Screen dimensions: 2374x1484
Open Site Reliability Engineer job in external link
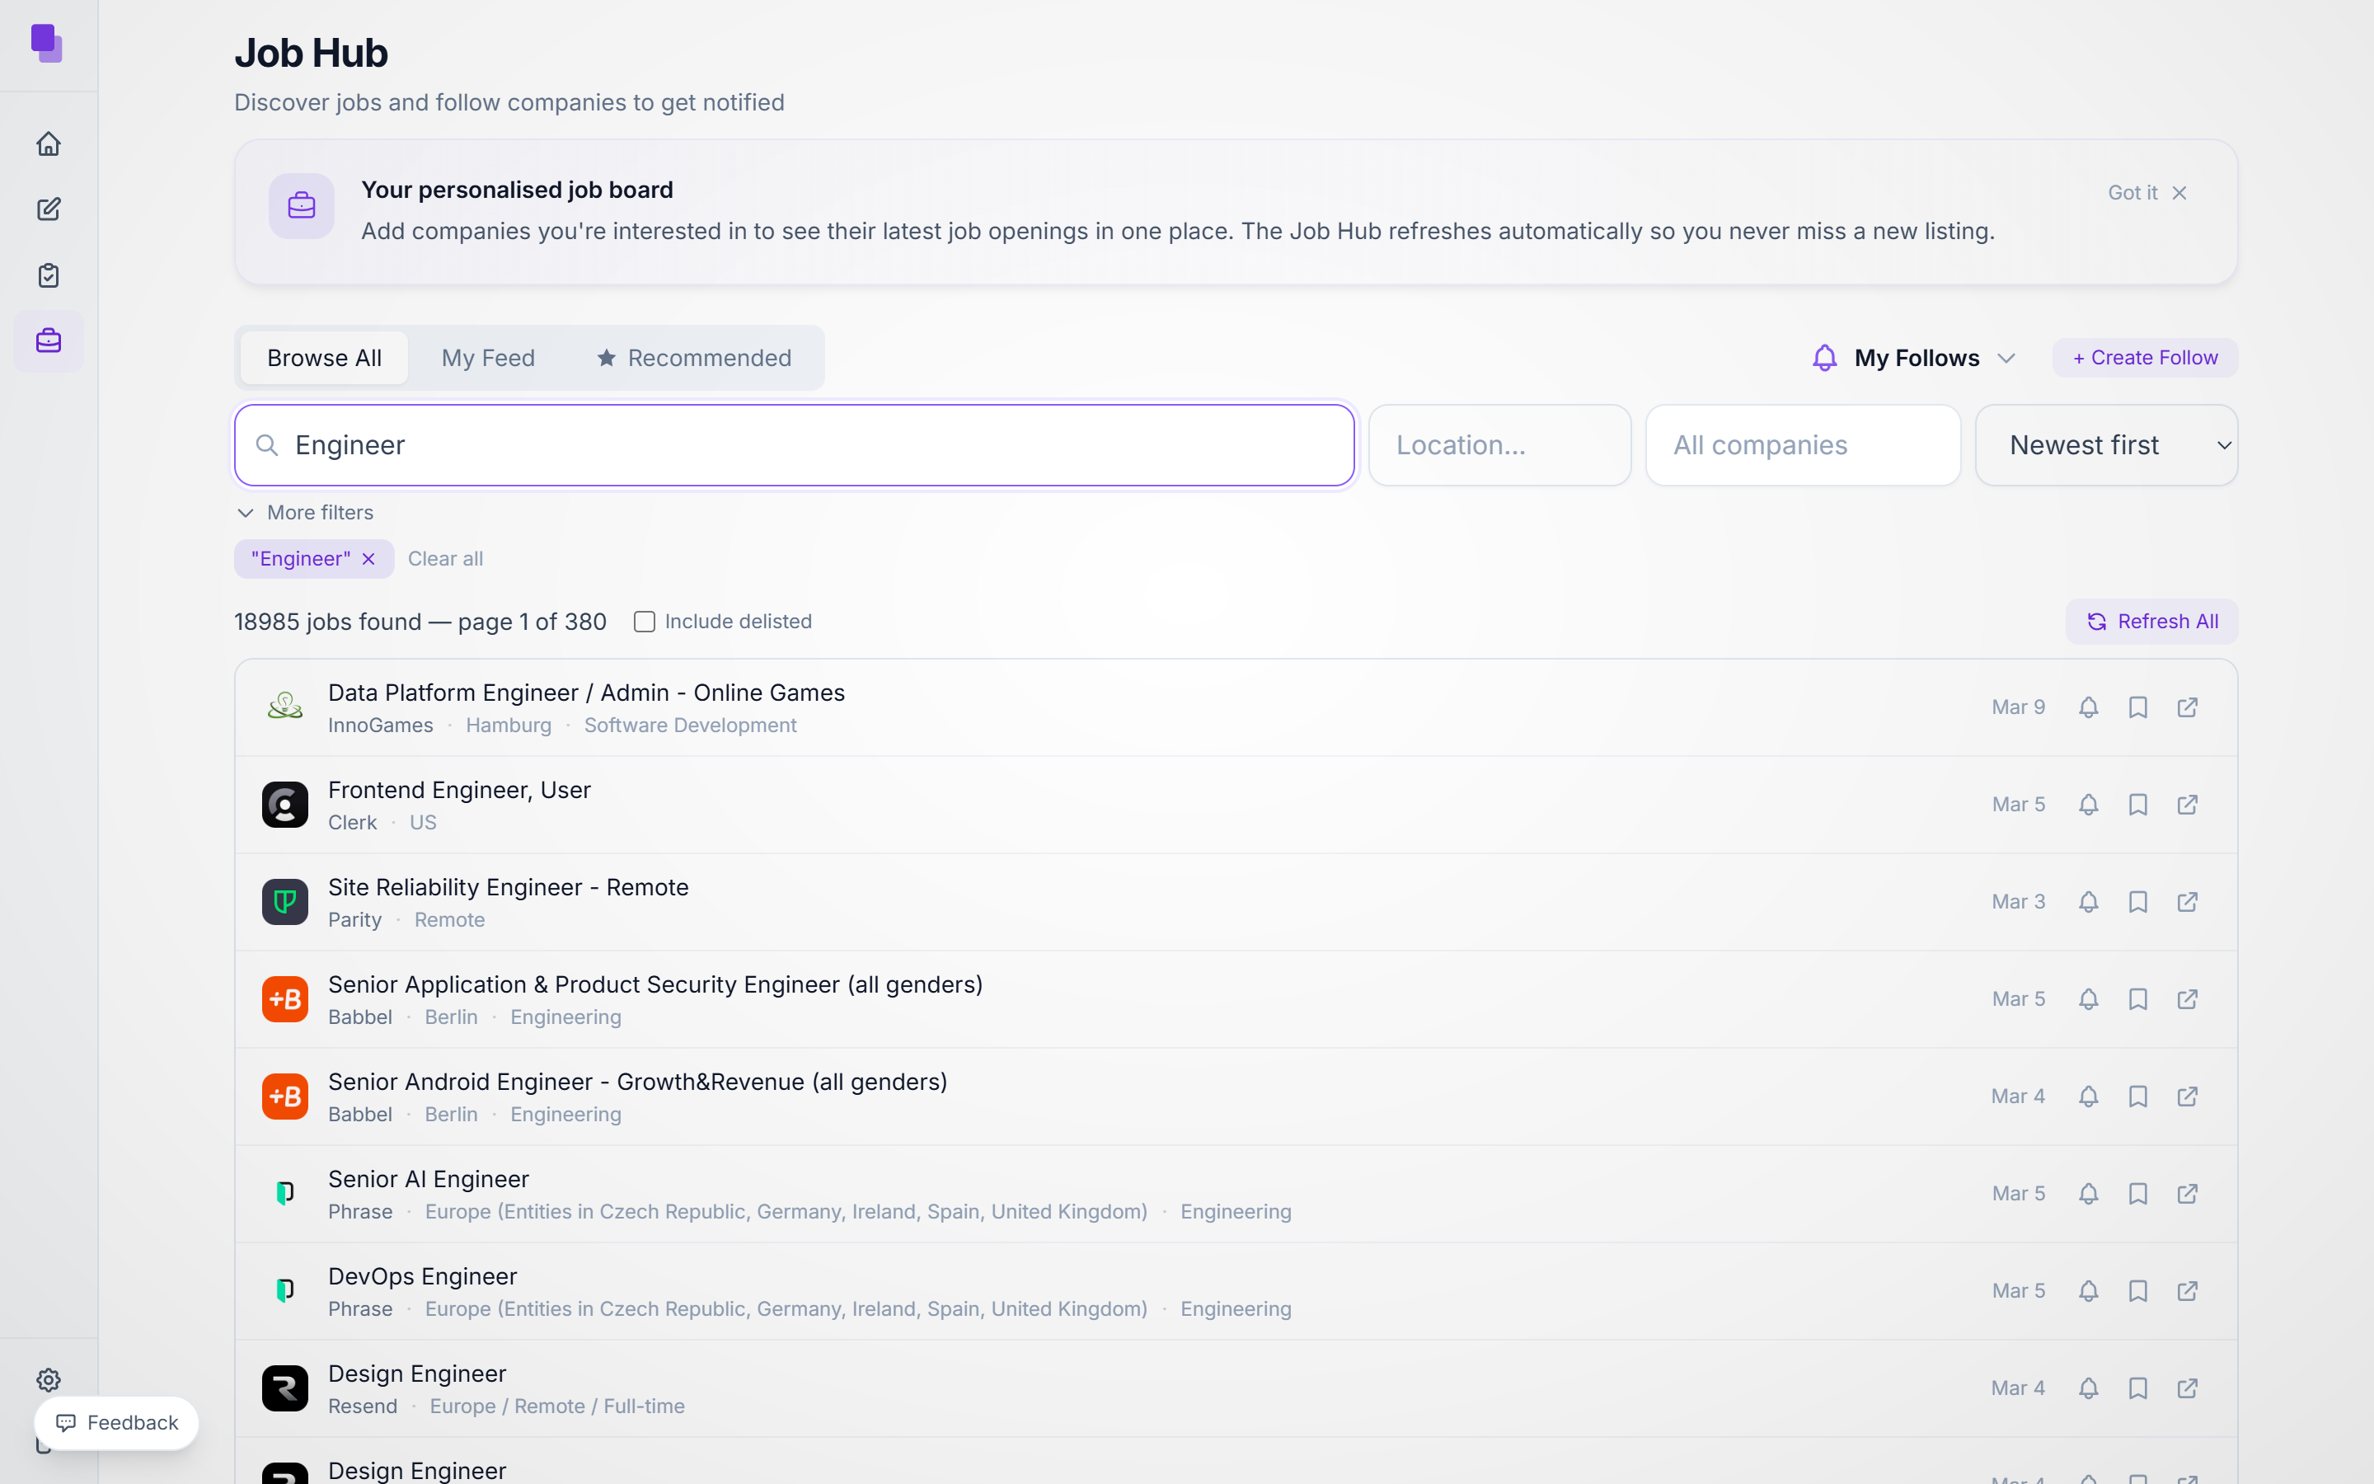click(x=2187, y=901)
